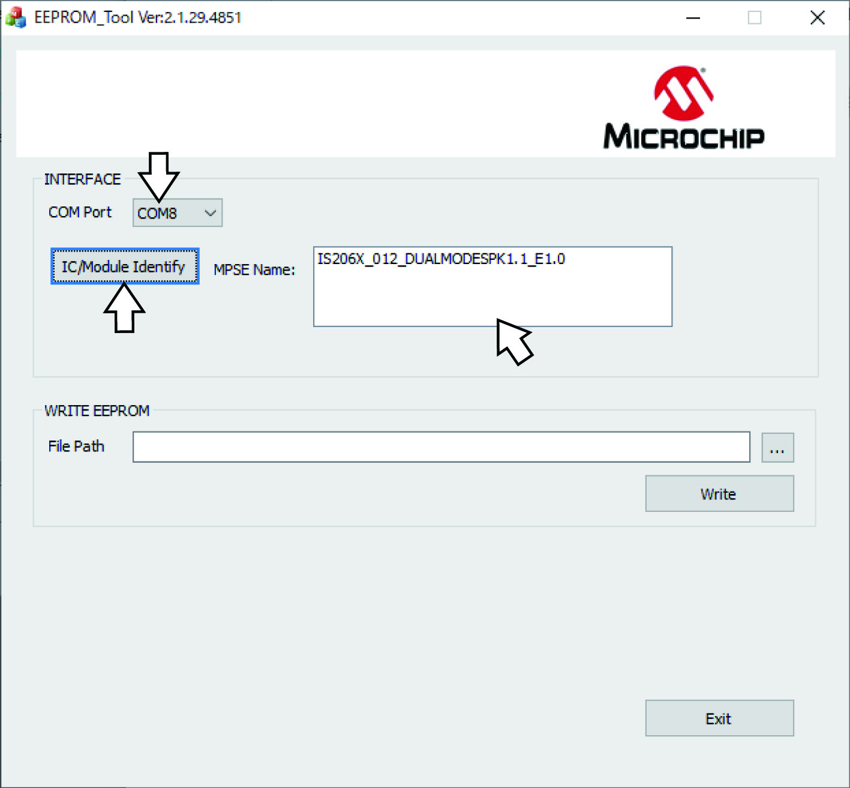Click the red Microchip logo emblem
The height and width of the screenshot is (788, 850).
(683, 93)
